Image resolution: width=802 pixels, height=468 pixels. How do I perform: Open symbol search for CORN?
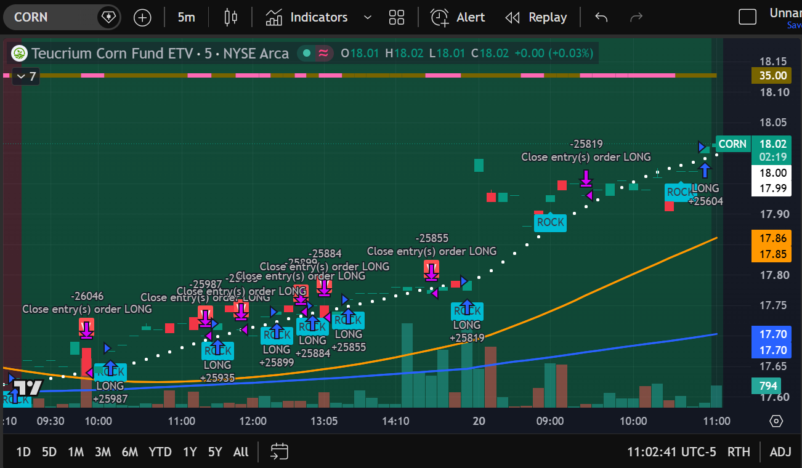31,17
